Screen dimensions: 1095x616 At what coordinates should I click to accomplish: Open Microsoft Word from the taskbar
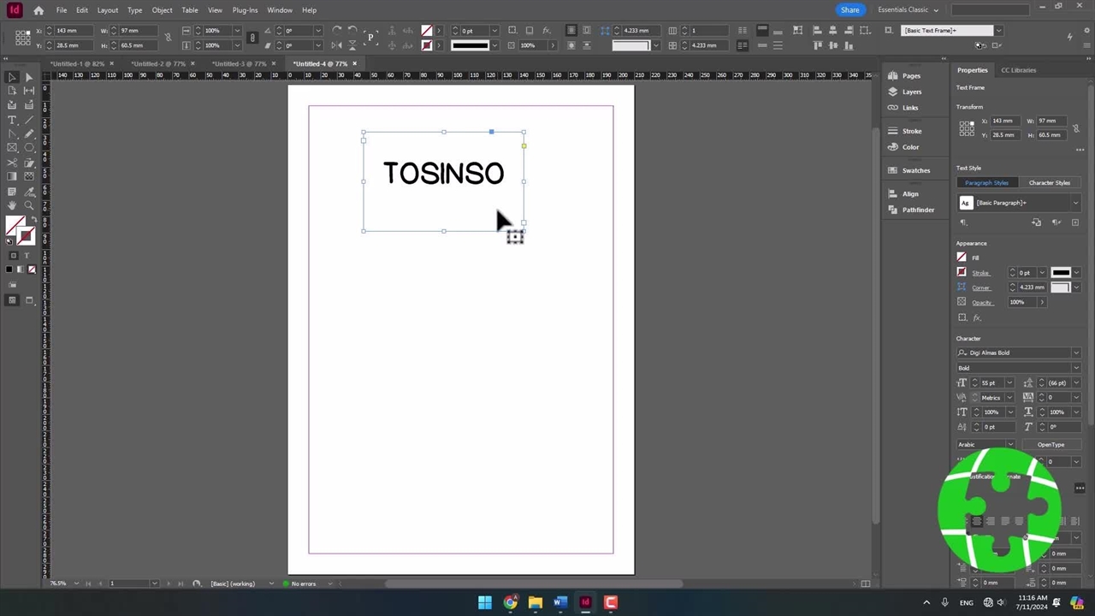559,602
